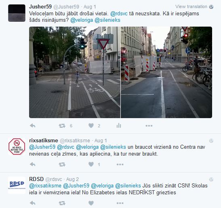Like the rixsatiksme reply
221x208 pixels.
tap(91, 164)
